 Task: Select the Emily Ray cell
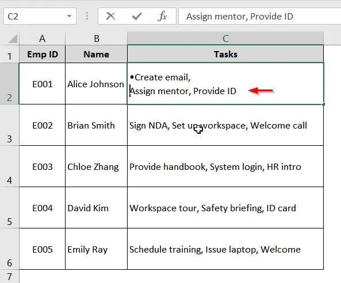(97, 249)
